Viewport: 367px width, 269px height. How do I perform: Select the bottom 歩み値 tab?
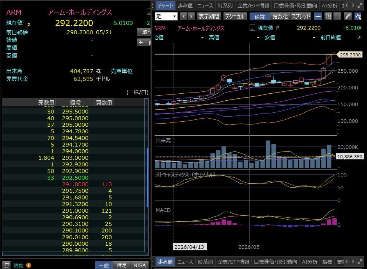[x=165, y=262]
